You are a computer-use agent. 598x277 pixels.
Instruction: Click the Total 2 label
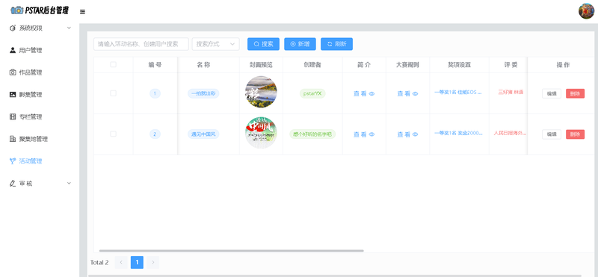[x=99, y=263]
